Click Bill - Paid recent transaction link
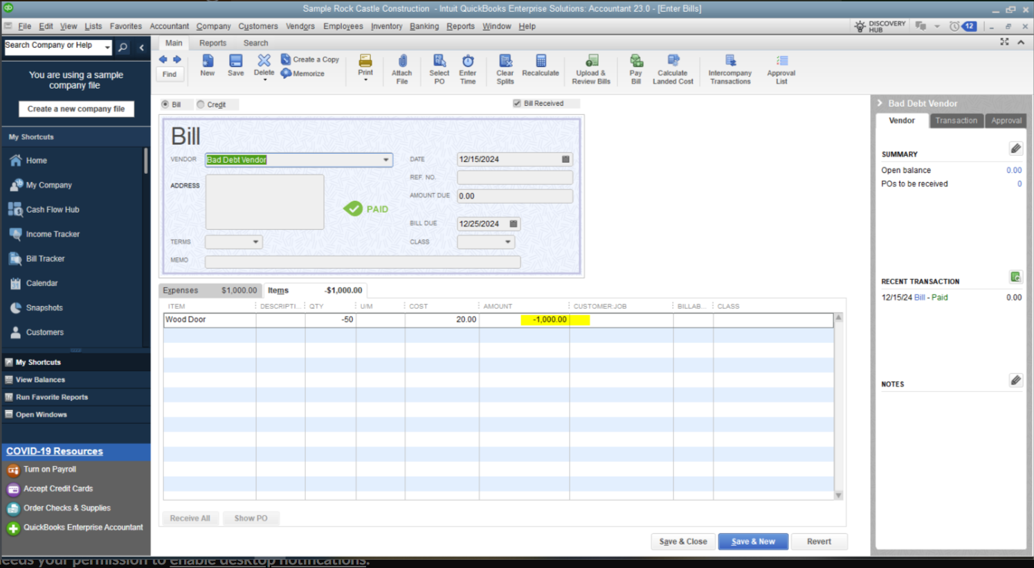1034x568 pixels. tap(931, 297)
